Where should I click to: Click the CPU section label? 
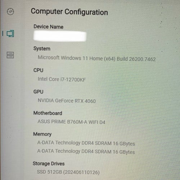(38, 70)
